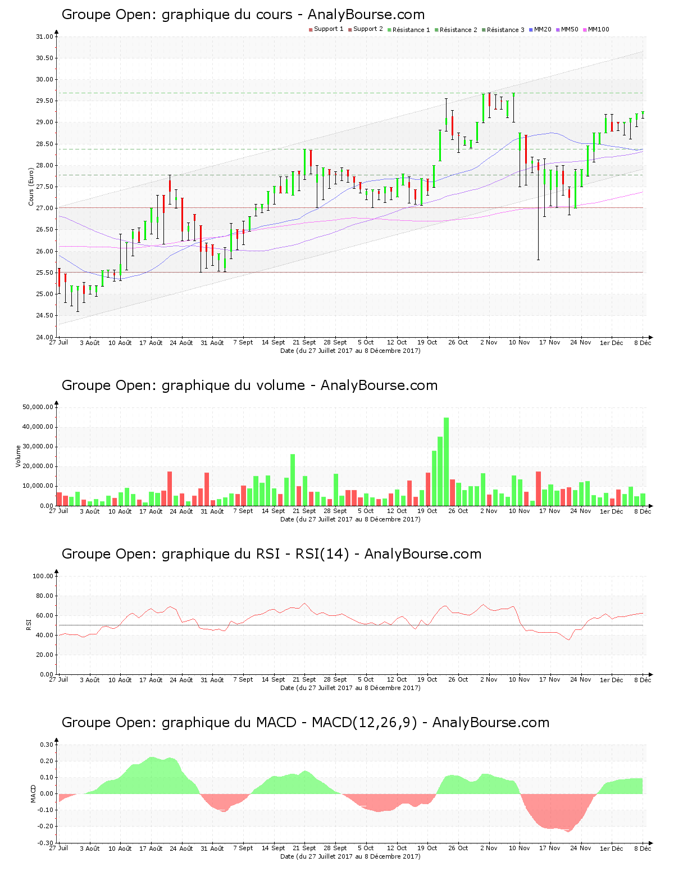
Task: Click '8 Déc' date on price chart
Action: coord(643,343)
